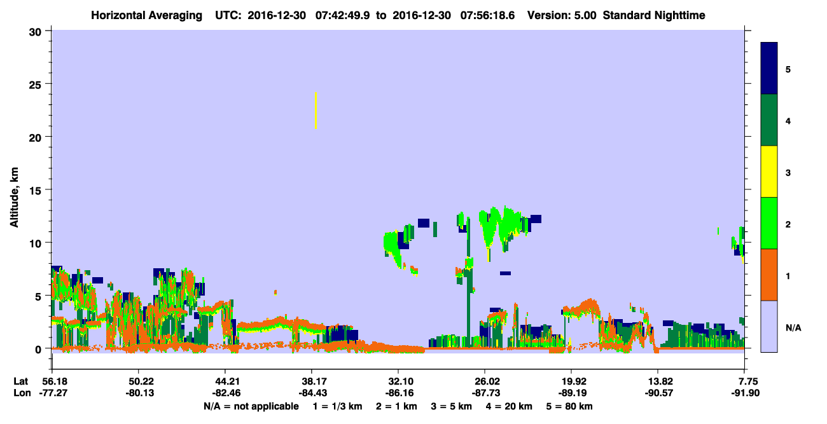
Task: Click longitude value -80.13
Action: pyautogui.click(x=139, y=393)
